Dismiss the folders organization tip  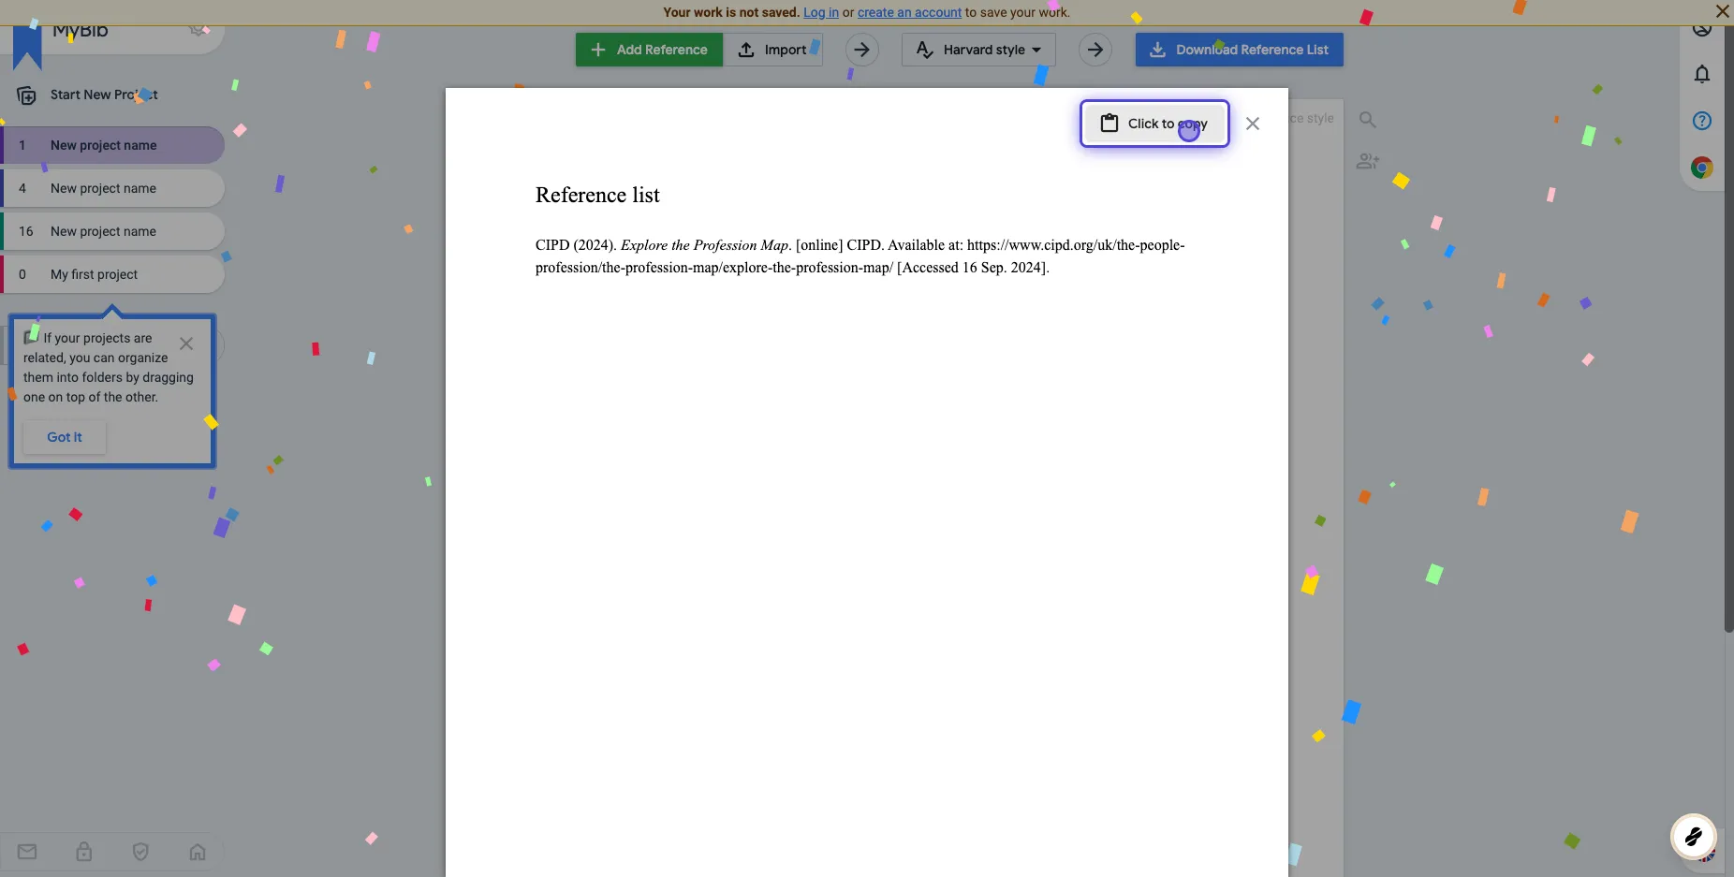pos(185,343)
